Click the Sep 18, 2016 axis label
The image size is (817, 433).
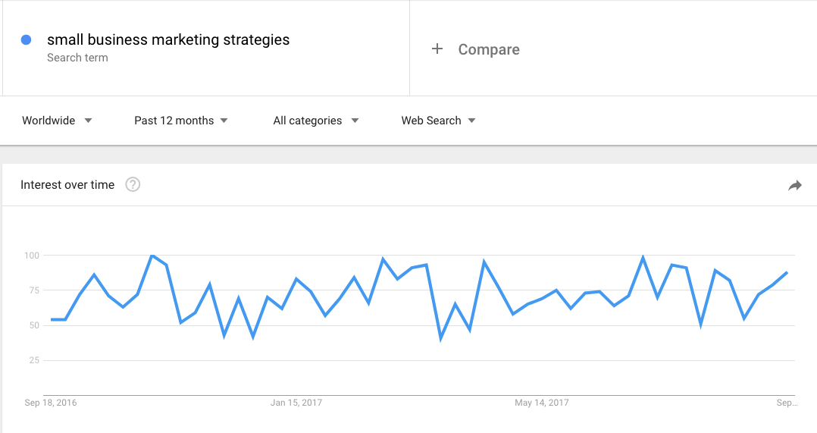[x=51, y=402]
